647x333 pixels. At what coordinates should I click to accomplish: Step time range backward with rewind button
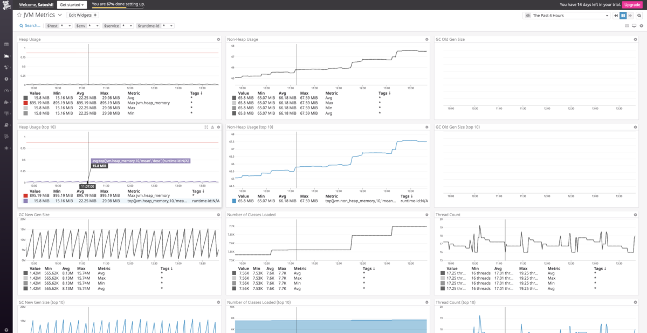616,16
